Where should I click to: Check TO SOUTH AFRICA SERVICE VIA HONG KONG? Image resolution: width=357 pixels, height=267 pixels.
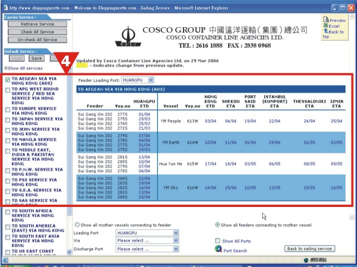point(8,212)
